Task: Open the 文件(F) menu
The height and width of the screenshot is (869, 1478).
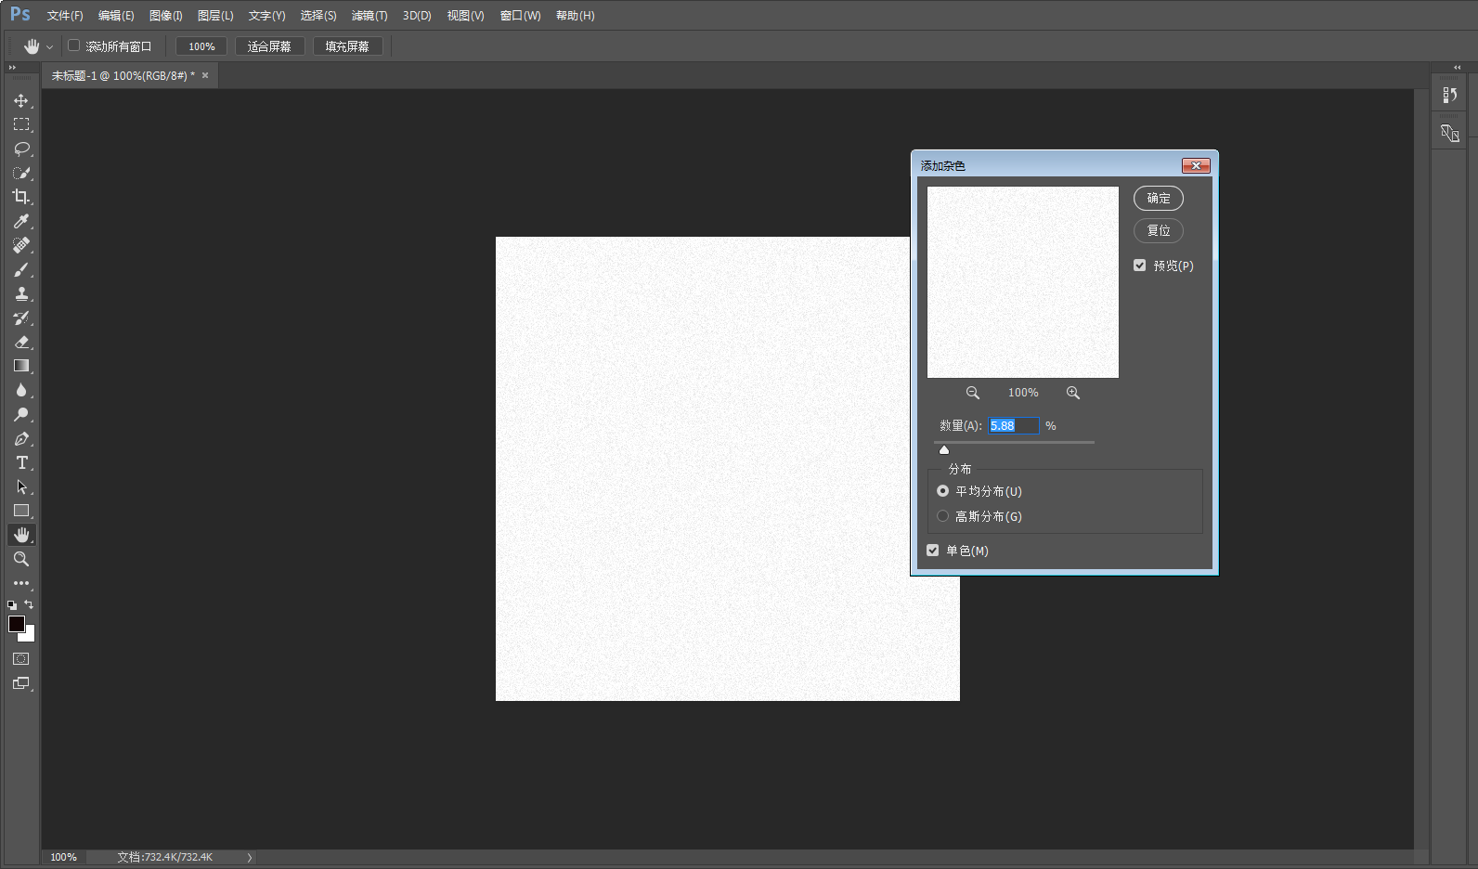Action: pyautogui.click(x=65, y=16)
